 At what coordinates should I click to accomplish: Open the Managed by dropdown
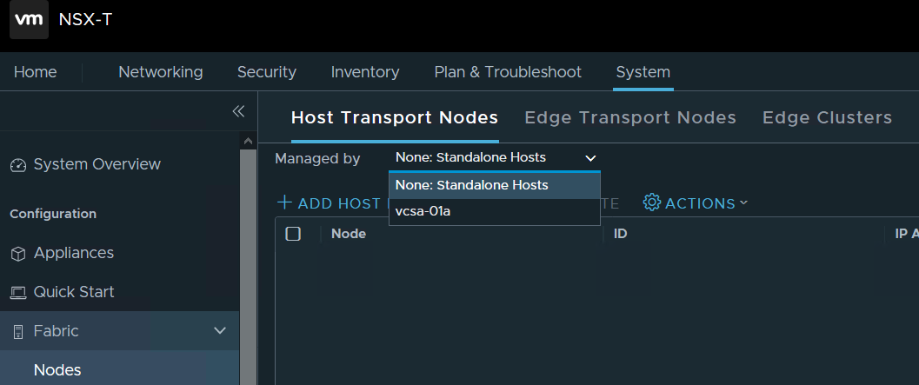click(x=496, y=157)
